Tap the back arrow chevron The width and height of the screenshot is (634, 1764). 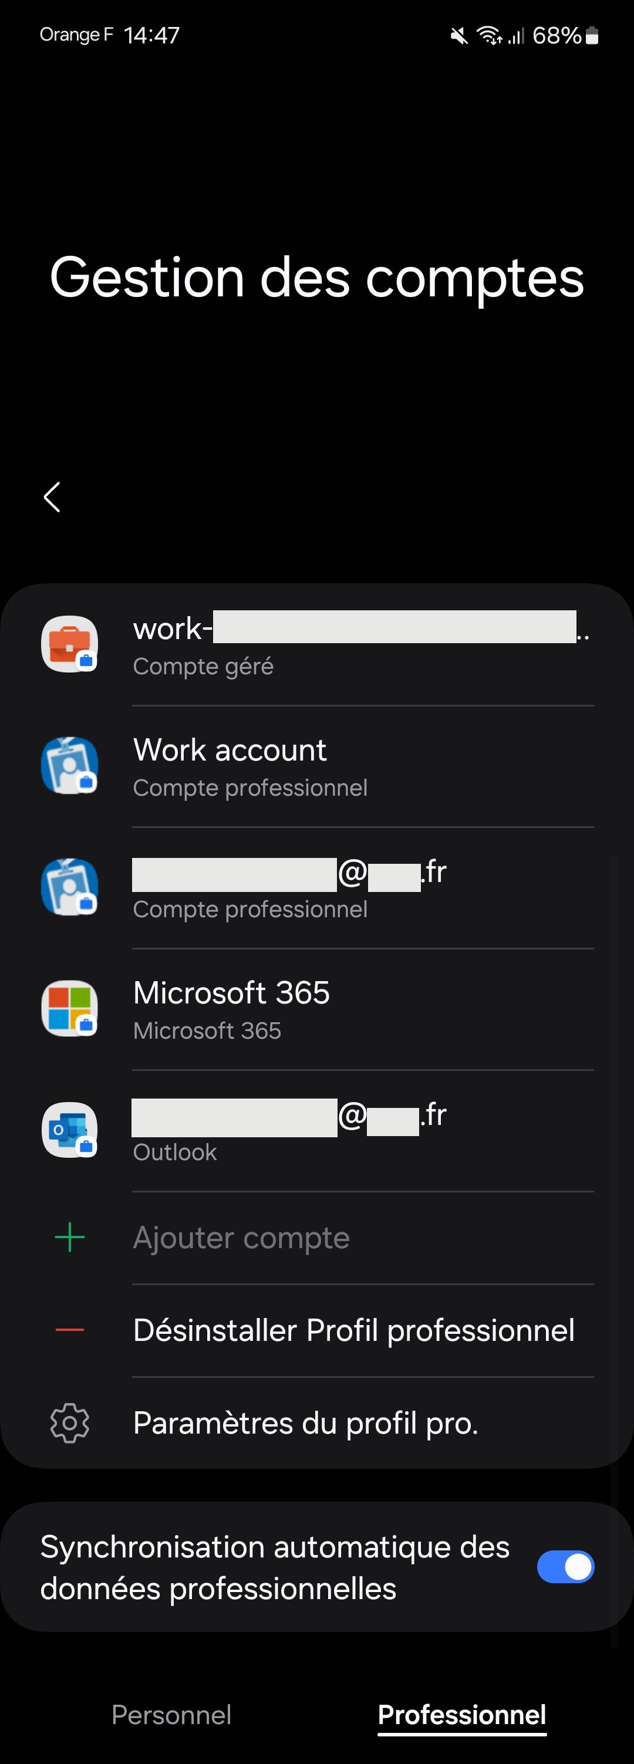point(52,496)
